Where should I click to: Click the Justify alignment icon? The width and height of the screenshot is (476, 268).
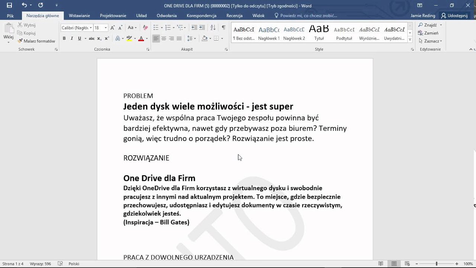pos(179,38)
